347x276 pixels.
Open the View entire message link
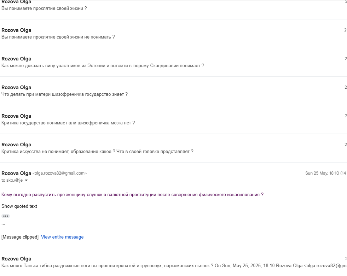[x=62, y=237]
